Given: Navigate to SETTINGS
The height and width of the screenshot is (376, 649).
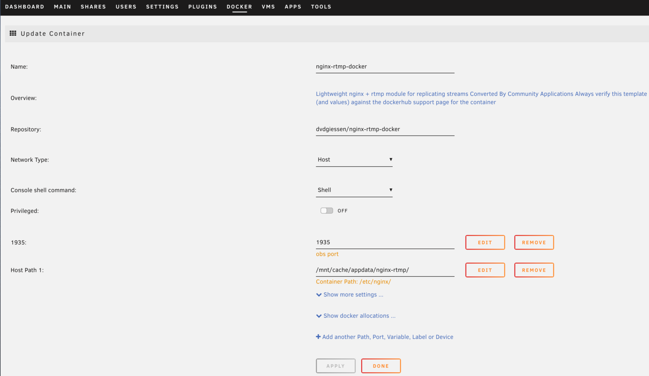Looking at the screenshot, I should point(162,6).
